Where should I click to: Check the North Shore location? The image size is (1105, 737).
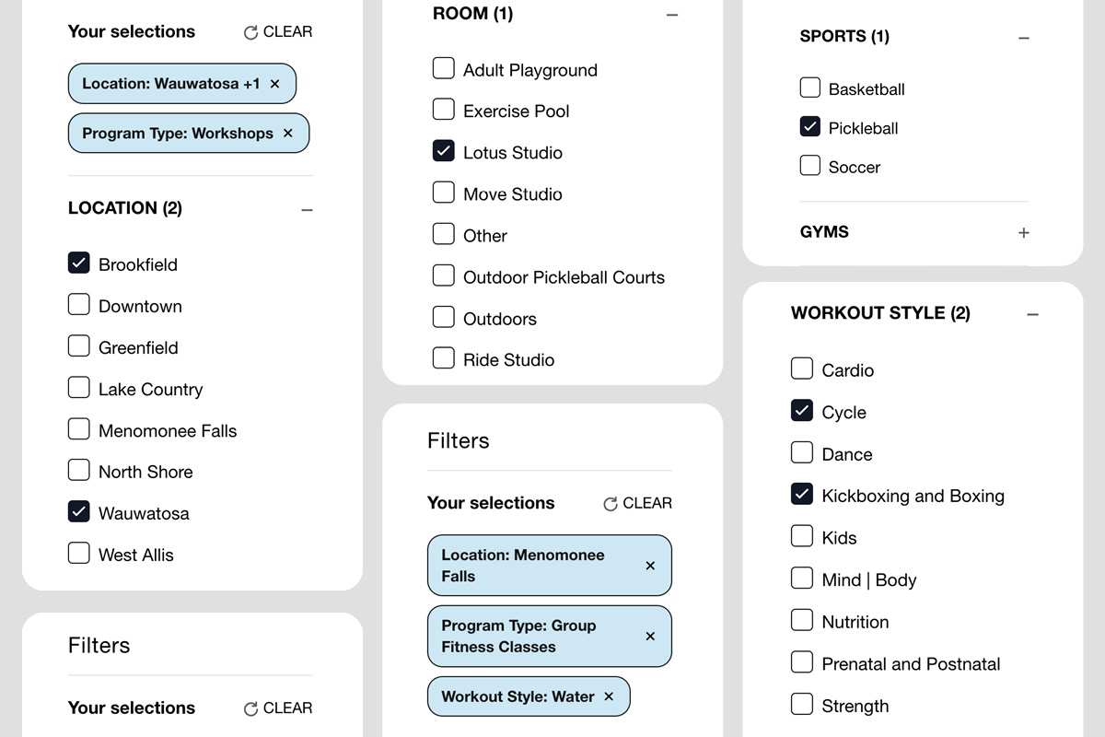(x=79, y=471)
